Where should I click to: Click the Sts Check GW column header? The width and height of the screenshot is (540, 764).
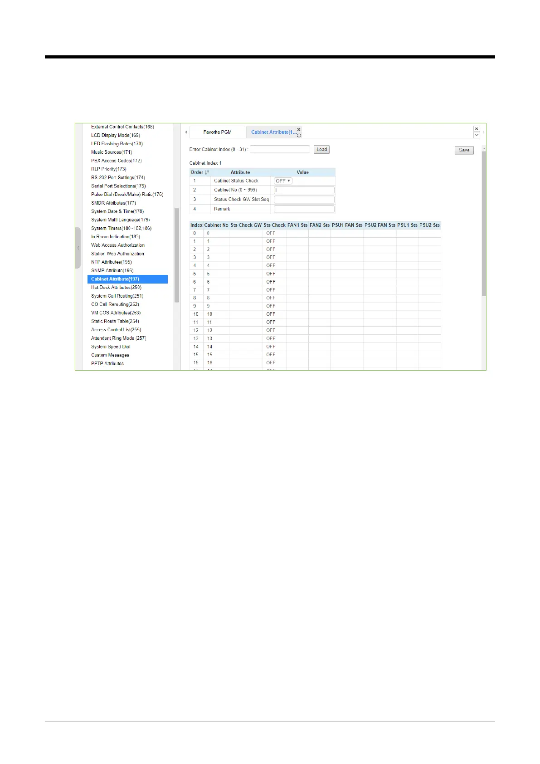coord(246,225)
